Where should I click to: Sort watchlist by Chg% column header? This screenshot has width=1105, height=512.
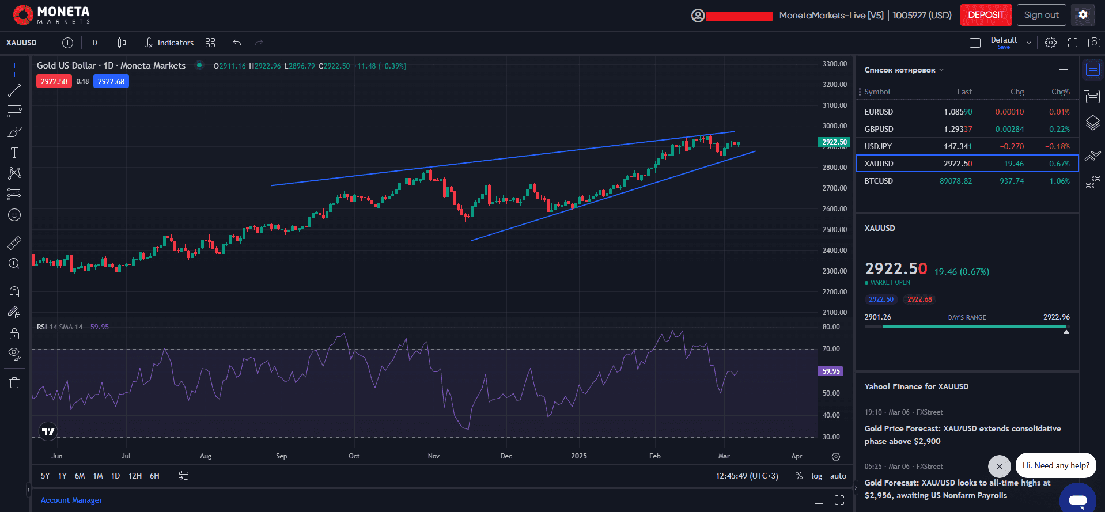pyautogui.click(x=1061, y=92)
